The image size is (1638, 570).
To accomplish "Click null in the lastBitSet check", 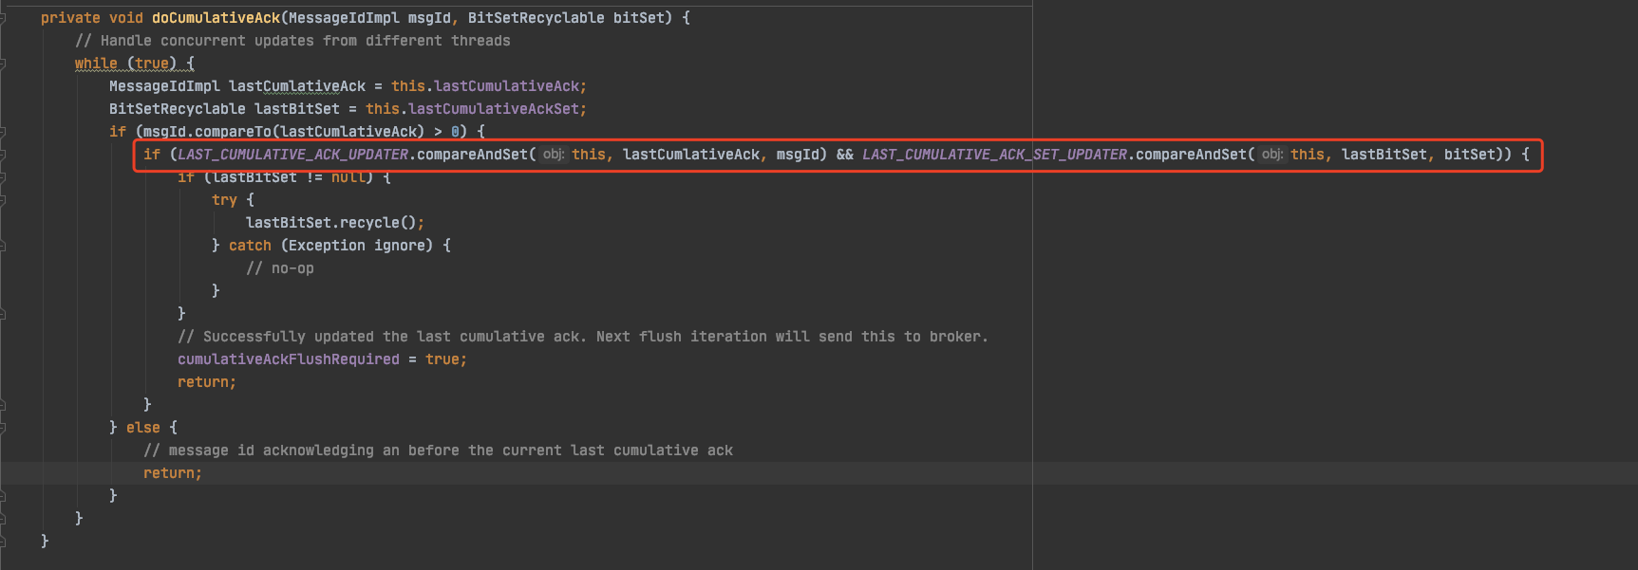I will [x=348, y=177].
